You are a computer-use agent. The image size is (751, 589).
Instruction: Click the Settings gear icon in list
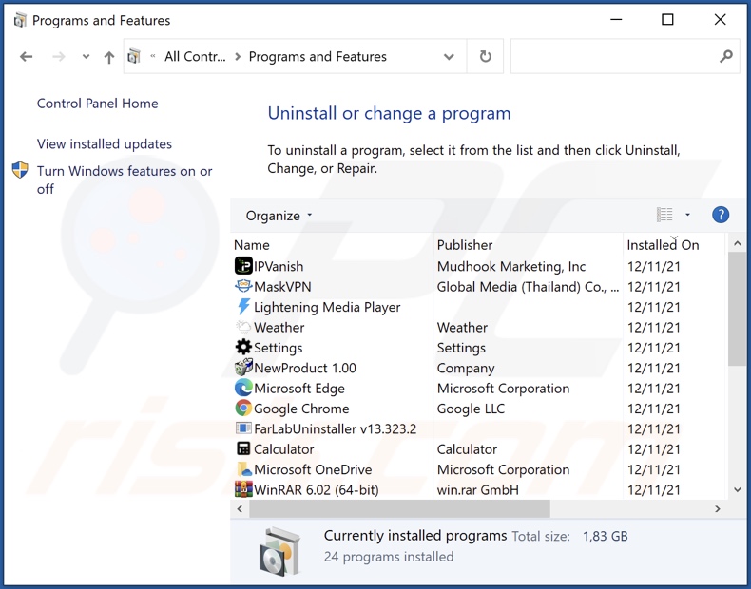pos(243,347)
